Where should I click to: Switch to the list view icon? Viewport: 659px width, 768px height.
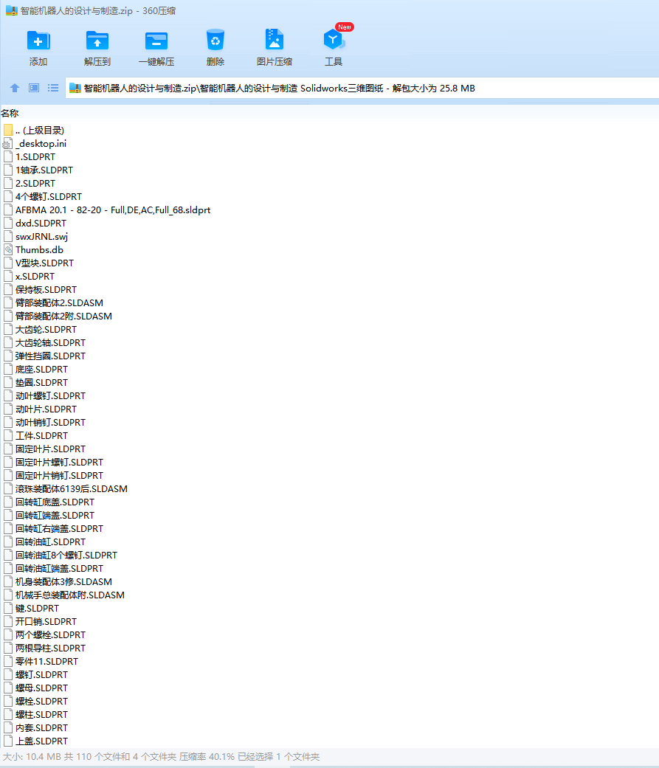(x=53, y=89)
